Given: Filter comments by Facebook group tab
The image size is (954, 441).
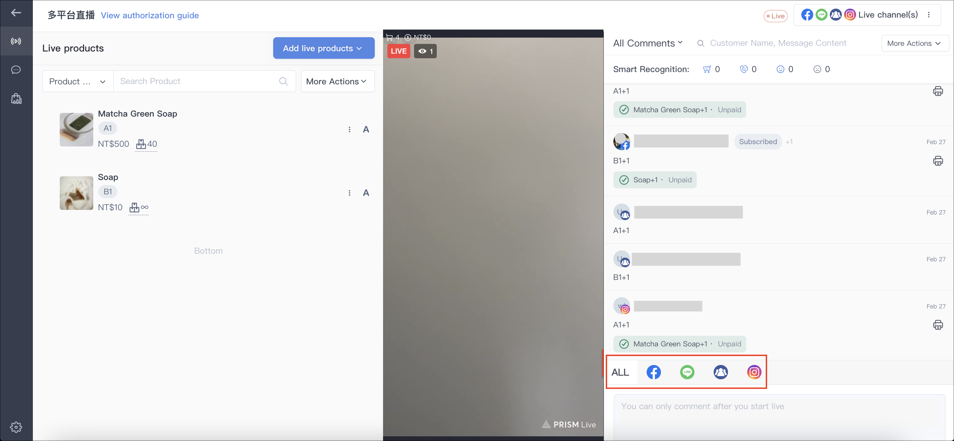Looking at the screenshot, I should [721, 372].
